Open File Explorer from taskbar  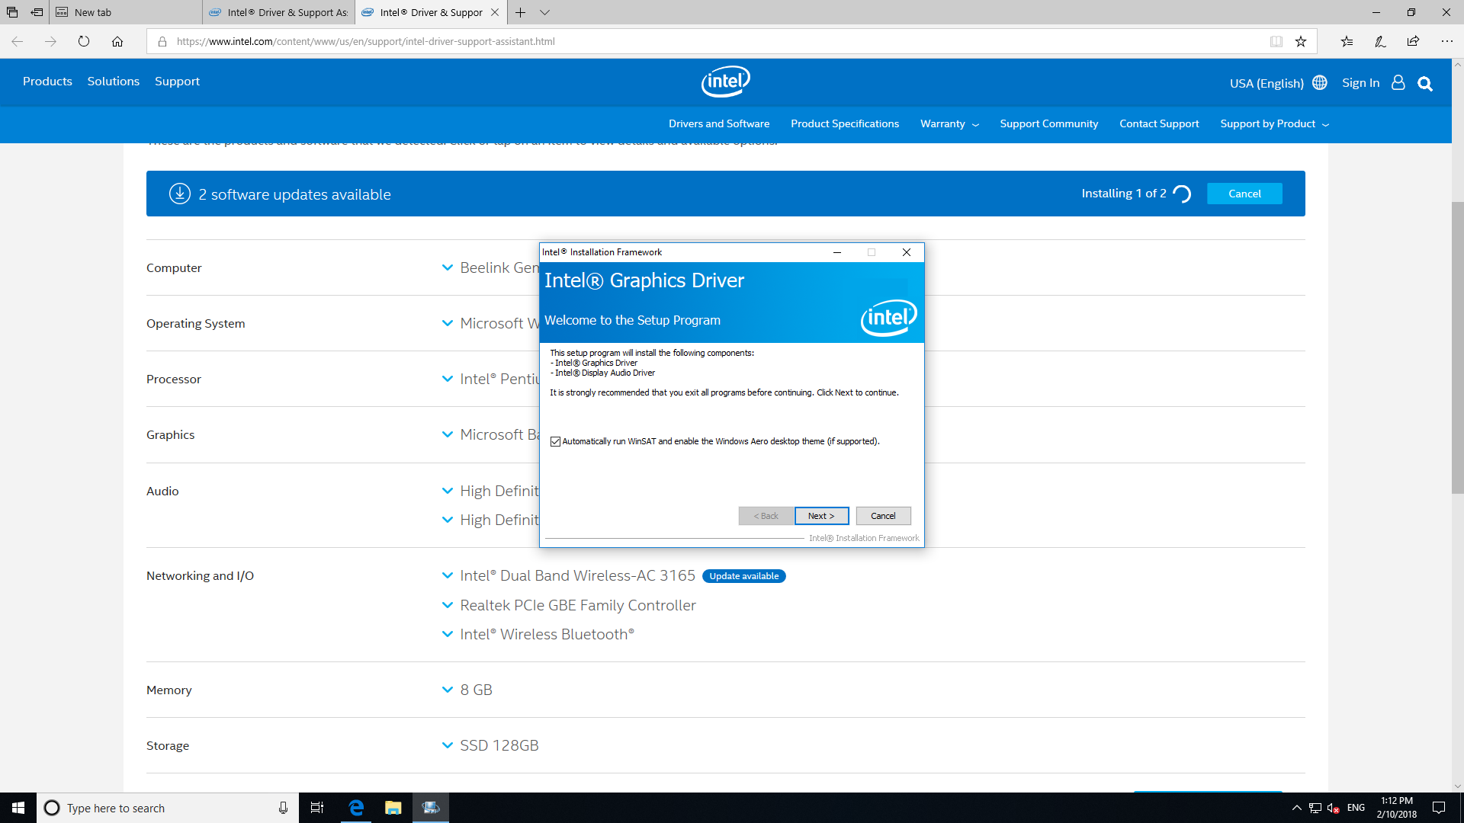393,808
